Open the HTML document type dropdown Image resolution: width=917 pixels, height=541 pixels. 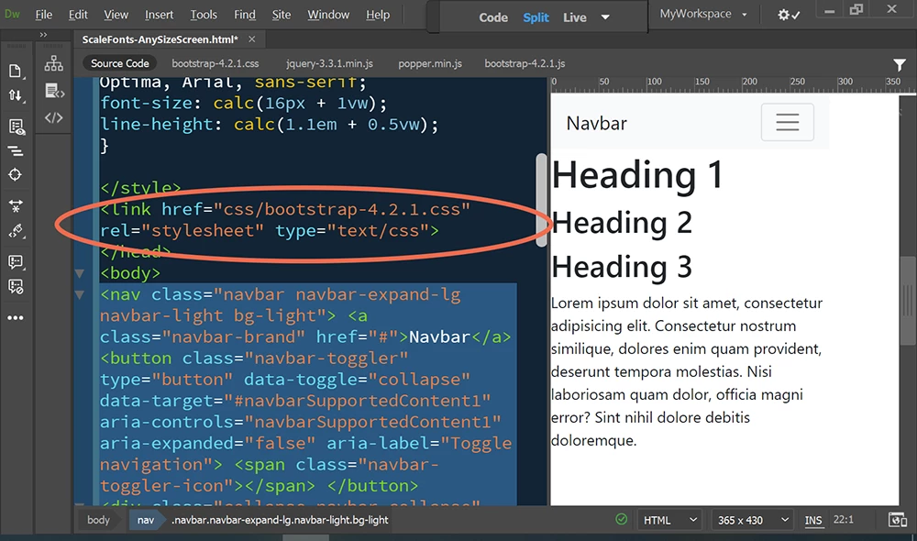tap(670, 519)
